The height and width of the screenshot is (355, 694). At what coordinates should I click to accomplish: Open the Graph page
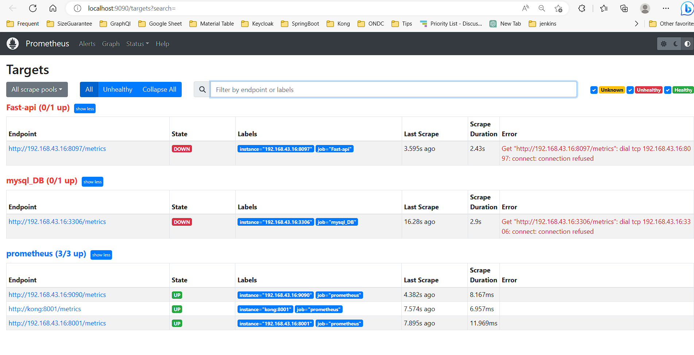[x=111, y=44]
